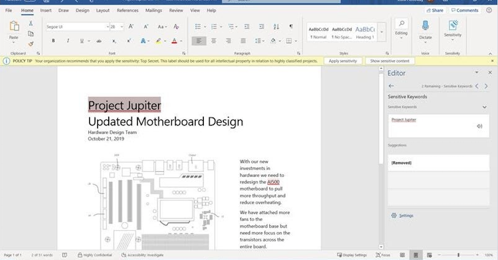The width and height of the screenshot is (498, 260).
Task: Click the read aloud speaker icon in Editor
Action: (480, 126)
